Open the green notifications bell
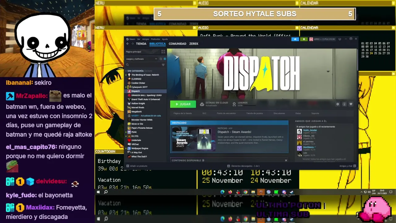The height and width of the screenshot is (223, 396). point(304,39)
